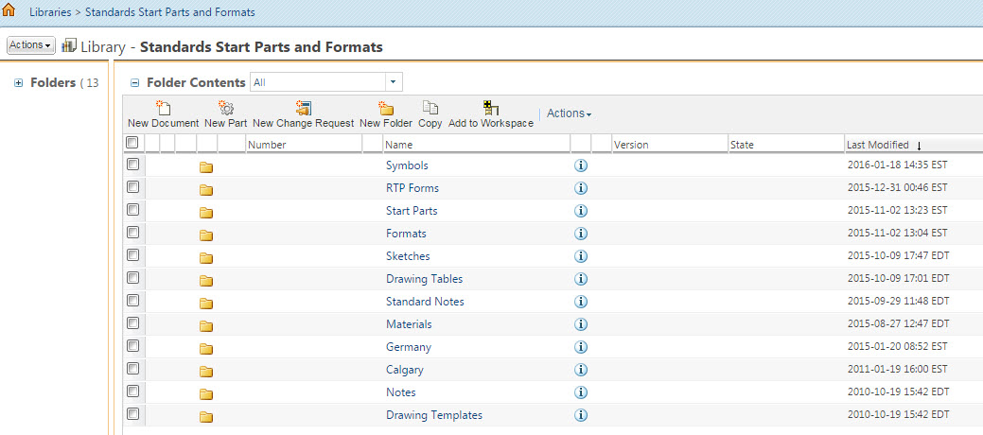Click the Calgary folder icon
Image resolution: width=983 pixels, height=435 pixels.
click(x=206, y=371)
